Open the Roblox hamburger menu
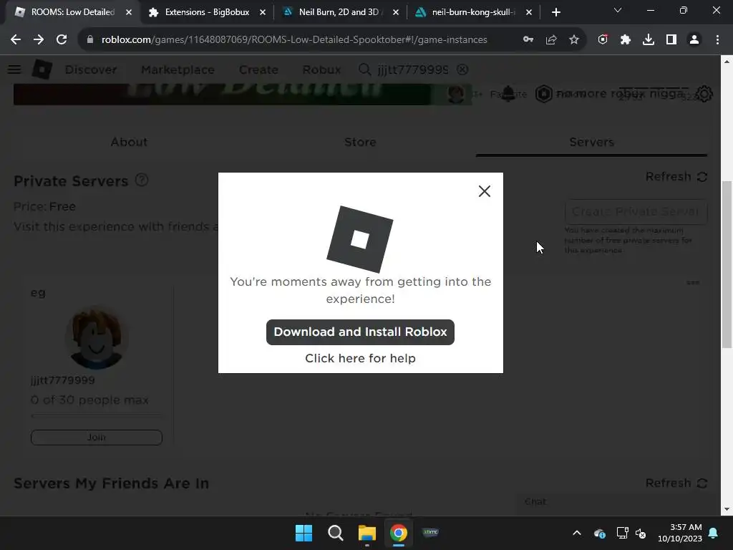This screenshot has height=550, width=733. coord(14,69)
